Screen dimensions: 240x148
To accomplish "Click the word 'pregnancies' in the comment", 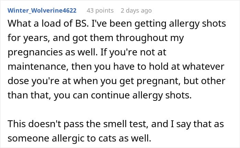I will coord(35,52).
